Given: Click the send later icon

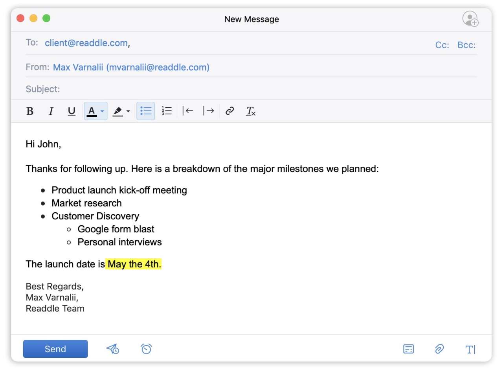Looking at the screenshot, I should tap(113, 349).
